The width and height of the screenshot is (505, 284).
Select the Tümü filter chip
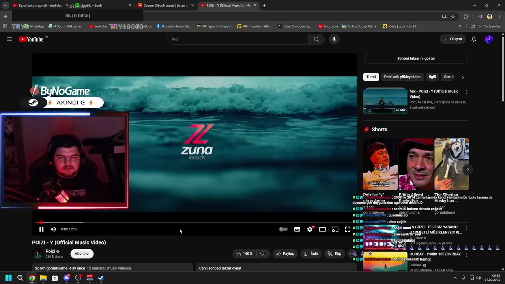(x=371, y=77)
